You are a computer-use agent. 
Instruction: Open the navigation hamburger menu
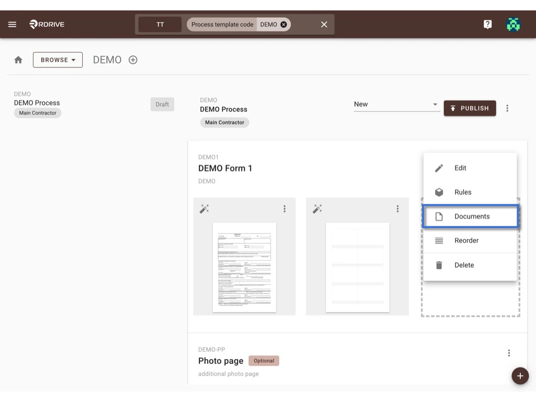pyautogui.click(x=12, y=24)
